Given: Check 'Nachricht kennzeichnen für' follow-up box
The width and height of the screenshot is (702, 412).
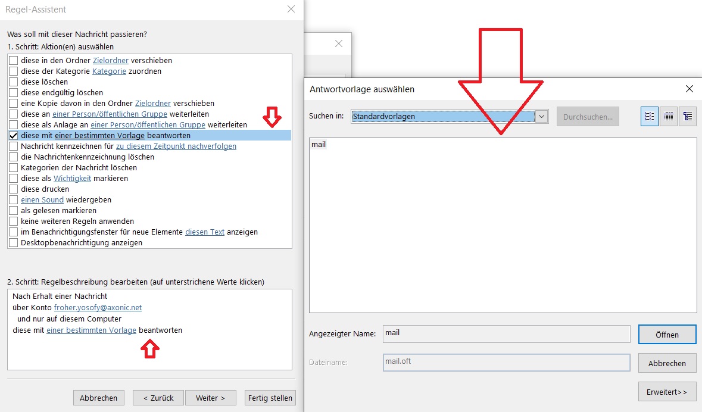Looking at the screenshot, I should click(x=14, y=146).
